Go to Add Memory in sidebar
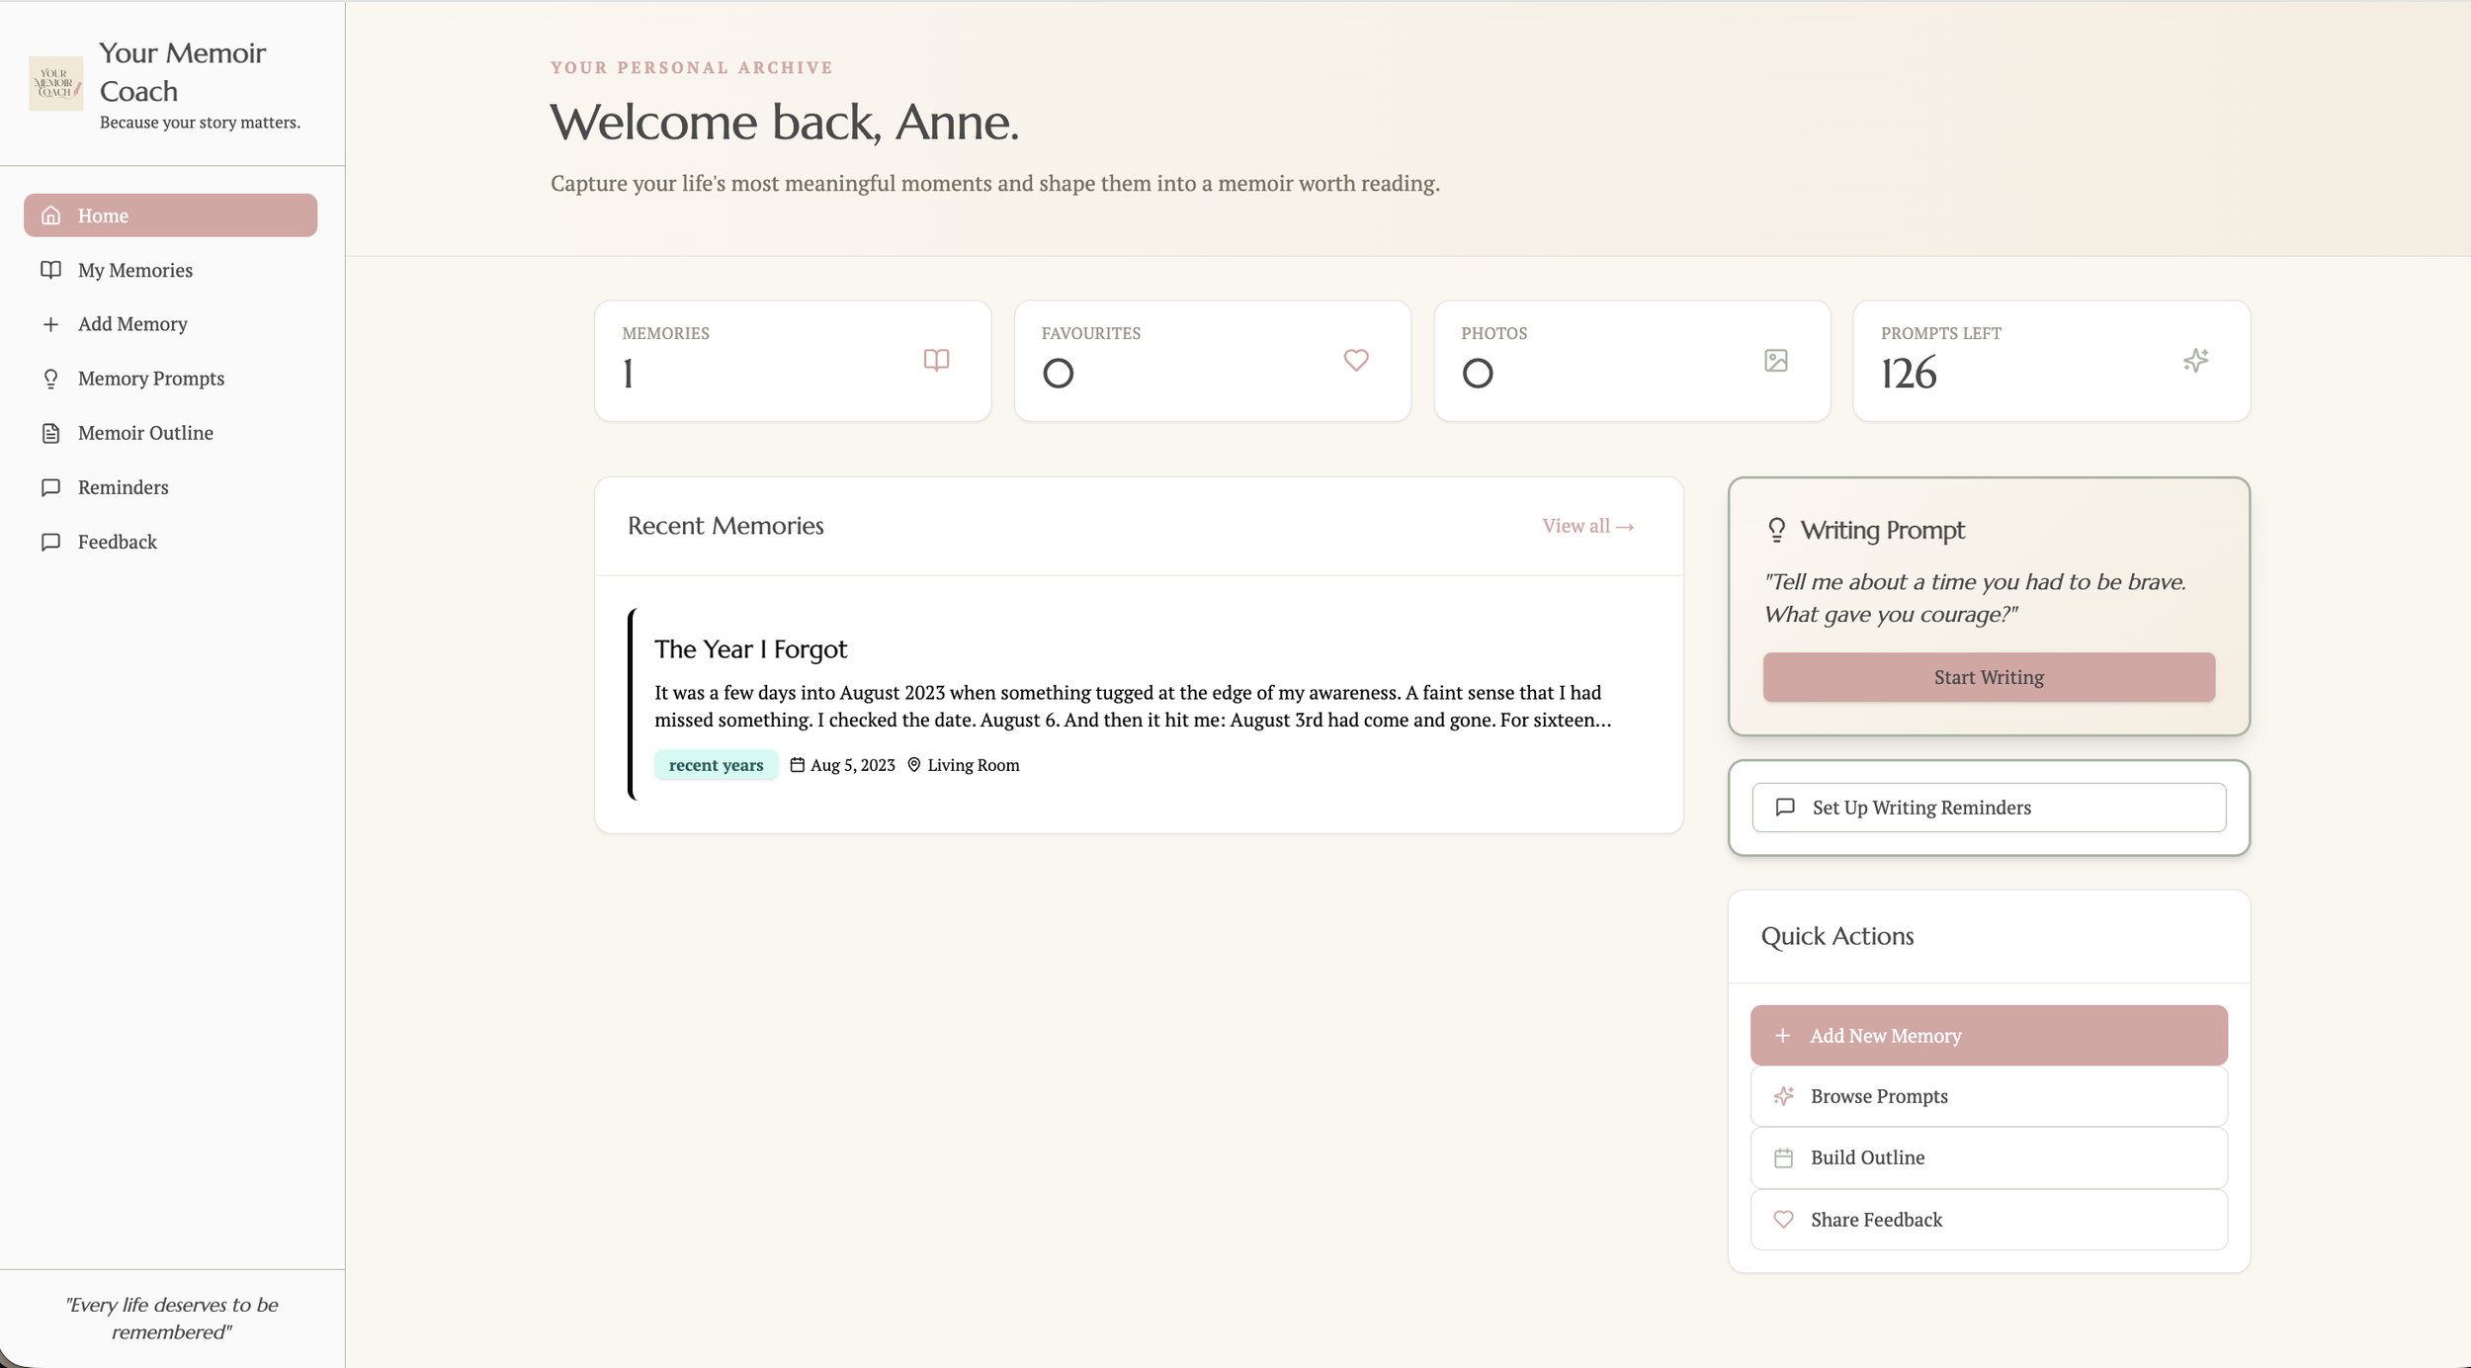The image size is (2471, 1368). [132, 324]
